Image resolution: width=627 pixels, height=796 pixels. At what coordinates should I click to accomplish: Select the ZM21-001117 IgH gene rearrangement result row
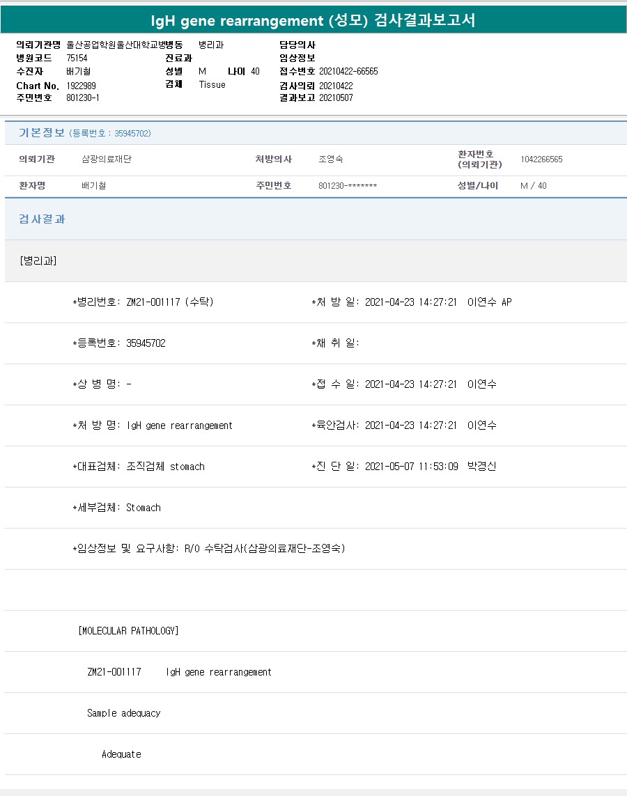[179, 672]
